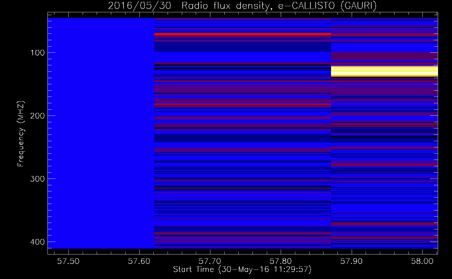The height and width of the screenshot is (279, 452).
Task: Click the frequency tick label '400'
Action: [37, 242]
